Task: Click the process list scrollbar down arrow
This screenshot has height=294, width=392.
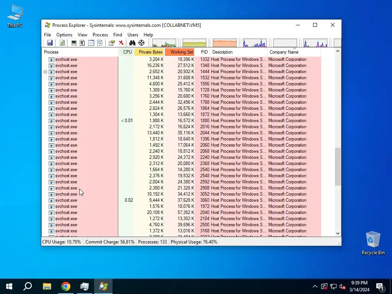Action: (338, 233)
